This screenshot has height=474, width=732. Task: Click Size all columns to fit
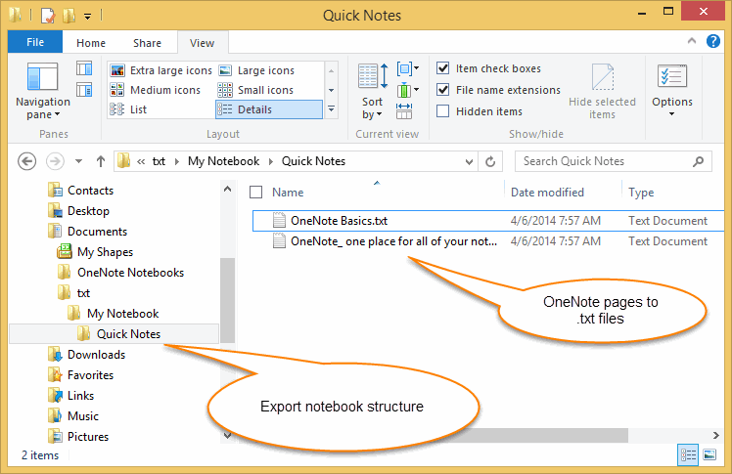point(404,111)
